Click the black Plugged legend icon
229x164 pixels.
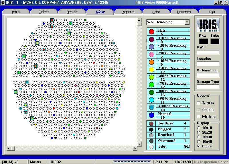tap(151, 130)
